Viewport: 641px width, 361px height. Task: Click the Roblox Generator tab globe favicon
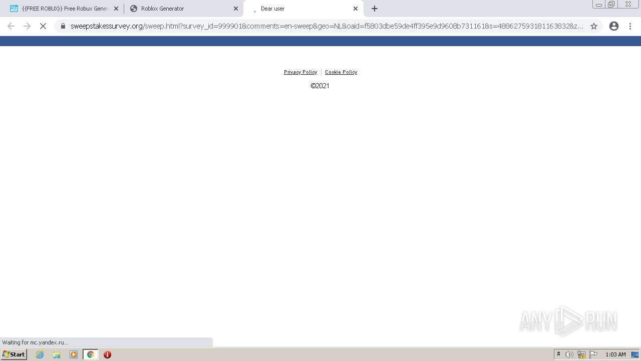(x=134, y=9)
